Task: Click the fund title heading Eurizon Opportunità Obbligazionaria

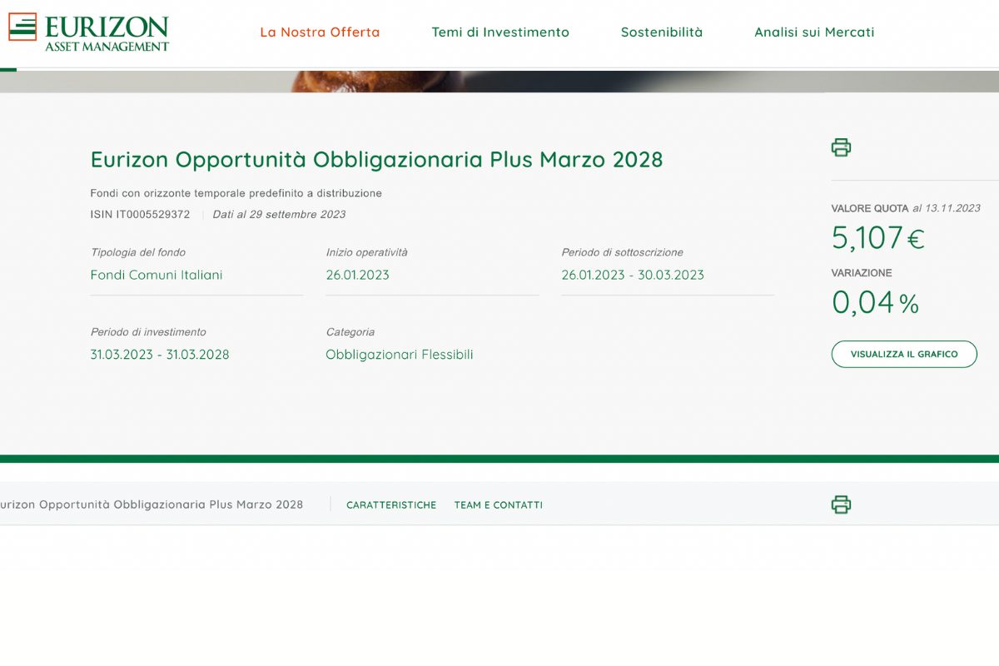Action: point(376,160)
